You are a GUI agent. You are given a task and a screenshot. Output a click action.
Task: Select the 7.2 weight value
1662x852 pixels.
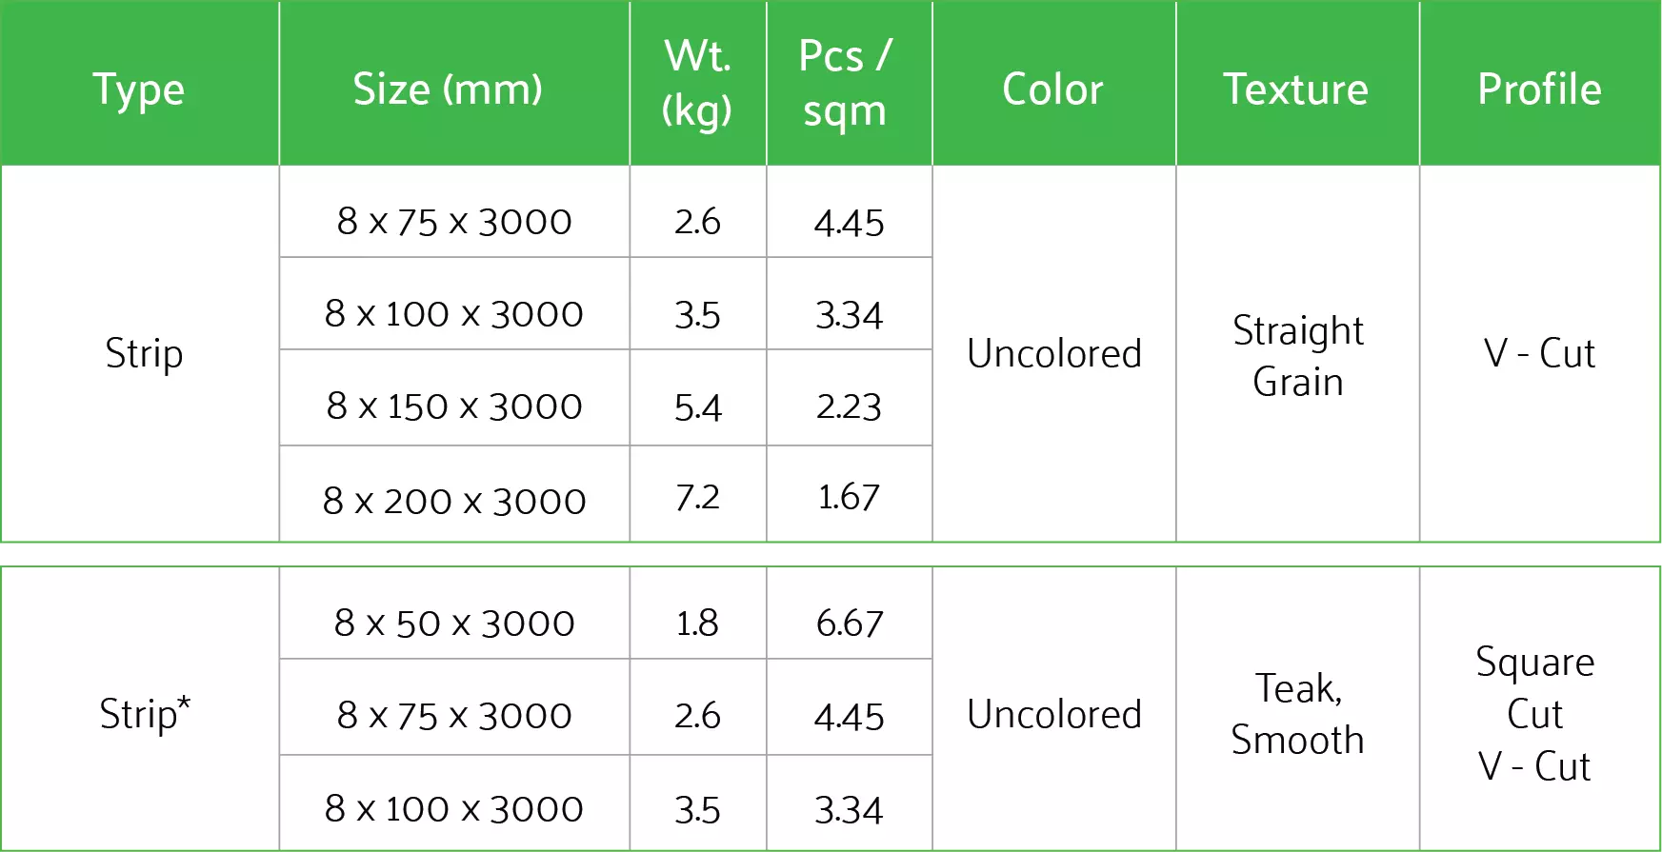[697, 498]
